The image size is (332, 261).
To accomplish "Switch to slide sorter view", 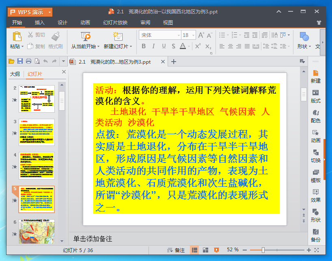I will pyautogui.click(x=205, y=250).
